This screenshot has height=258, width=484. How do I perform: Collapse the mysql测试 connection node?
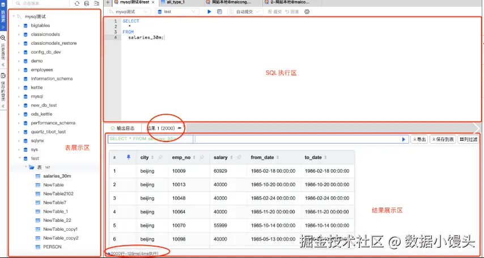tap(14, 16)
